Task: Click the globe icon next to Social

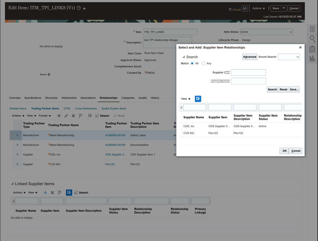Action: click(245, 8)
